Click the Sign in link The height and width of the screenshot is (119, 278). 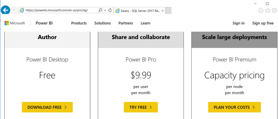(x=238, y=23)
